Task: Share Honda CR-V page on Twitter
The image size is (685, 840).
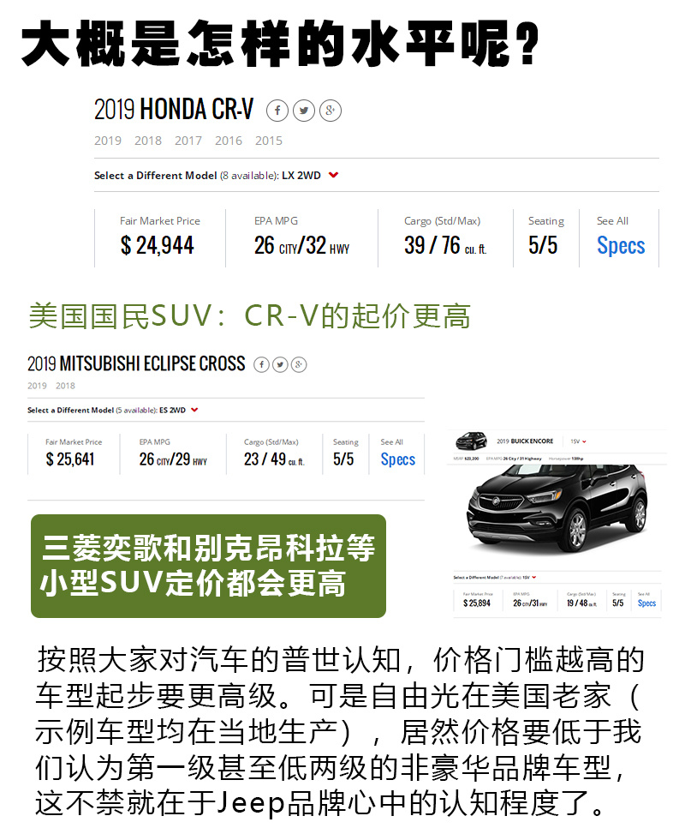Action: click(x=304, y=111)
